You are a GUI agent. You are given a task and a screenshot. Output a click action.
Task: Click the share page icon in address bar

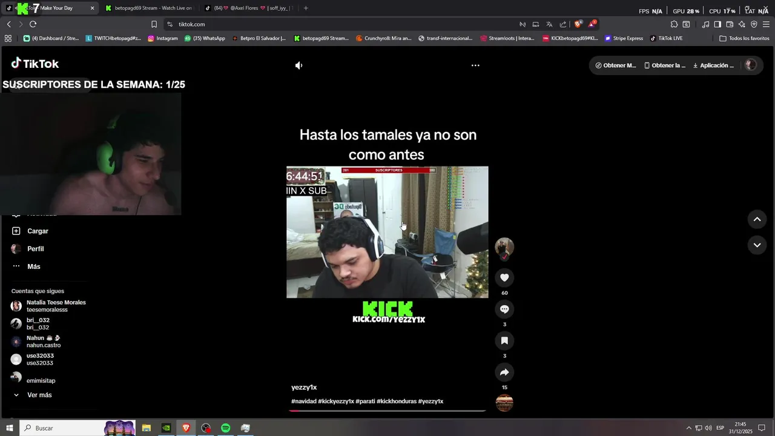[x=563, y=24]
